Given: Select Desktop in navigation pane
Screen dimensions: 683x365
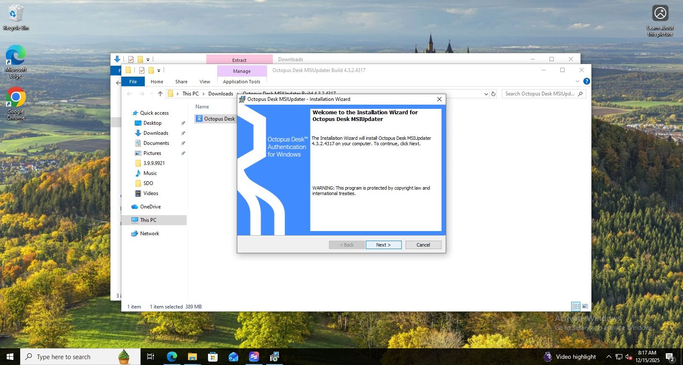Looking at the screenshot, I should coord(152,123).
